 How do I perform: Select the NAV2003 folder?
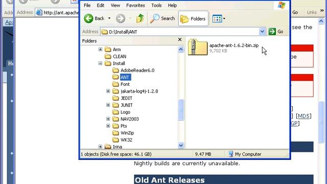129,119
